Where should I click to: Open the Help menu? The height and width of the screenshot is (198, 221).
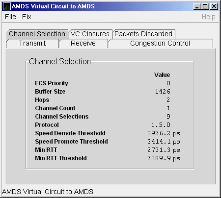coord(208,17)
